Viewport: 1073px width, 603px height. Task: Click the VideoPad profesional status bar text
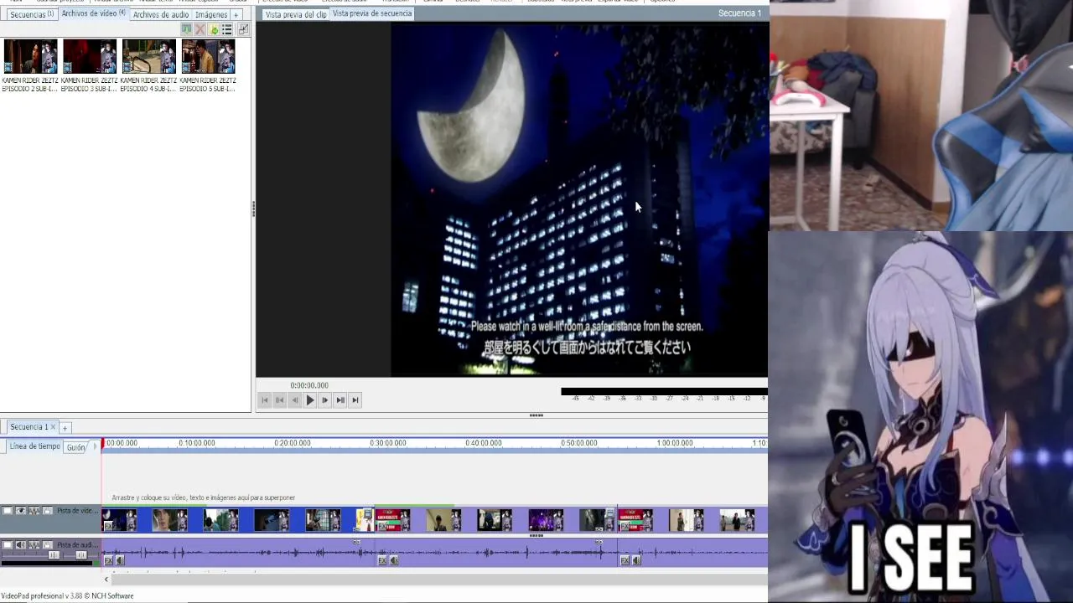tap(67, 596)
